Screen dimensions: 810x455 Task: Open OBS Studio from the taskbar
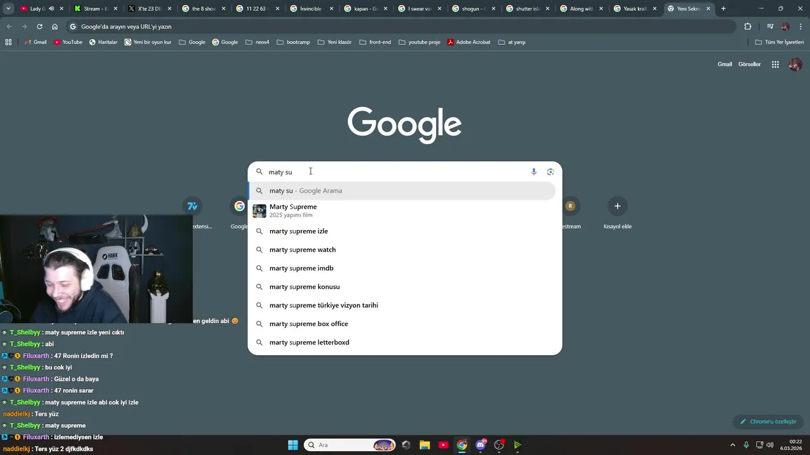tap(499, 445)
